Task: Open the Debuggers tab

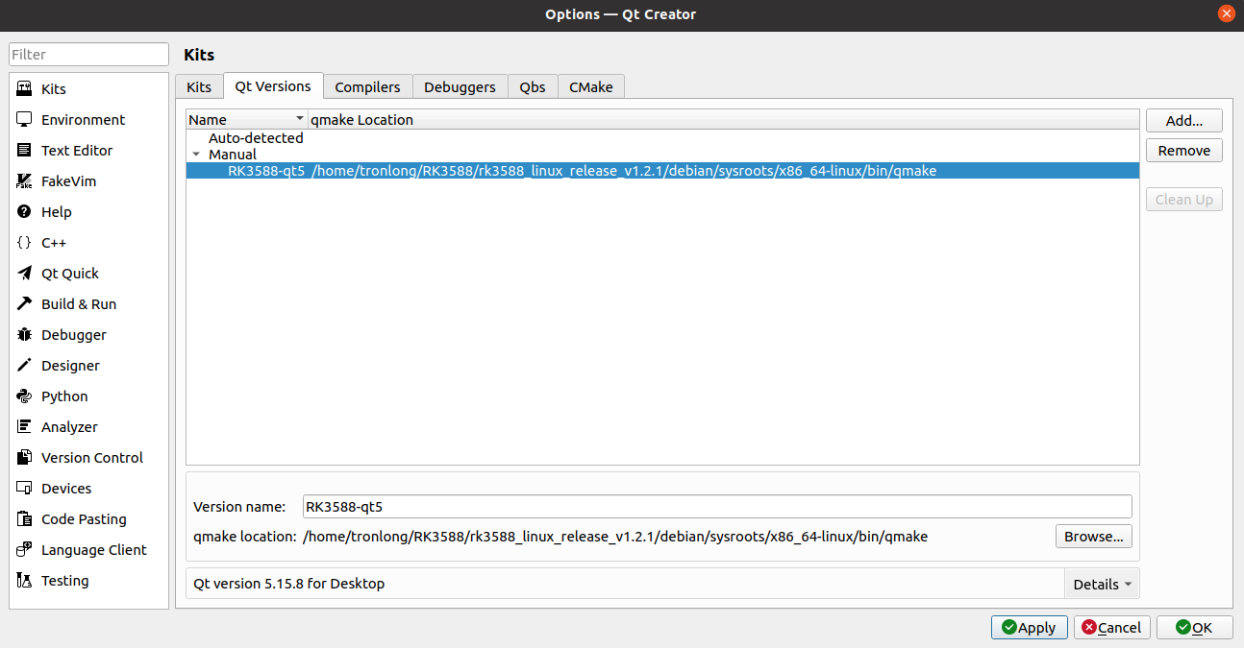Action: coord(460,86)
